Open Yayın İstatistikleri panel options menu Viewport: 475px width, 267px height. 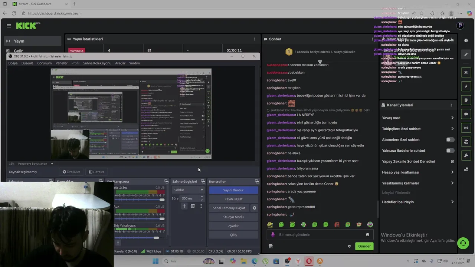255,39
